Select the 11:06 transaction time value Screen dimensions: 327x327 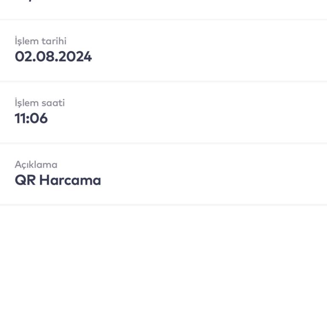tap(31, 118)
